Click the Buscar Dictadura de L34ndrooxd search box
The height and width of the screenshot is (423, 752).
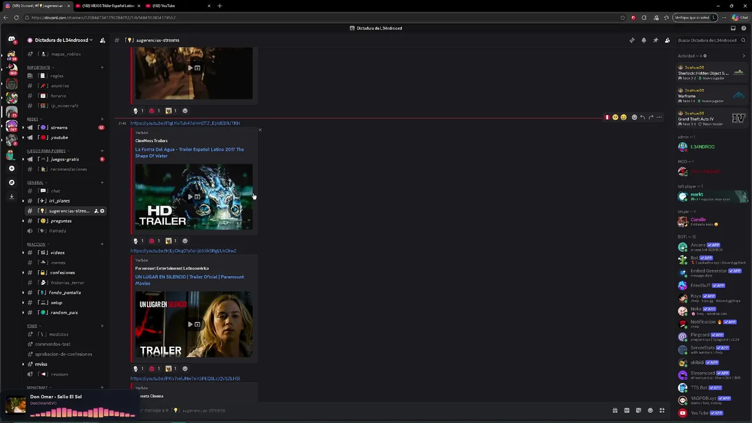pos(711,41)
